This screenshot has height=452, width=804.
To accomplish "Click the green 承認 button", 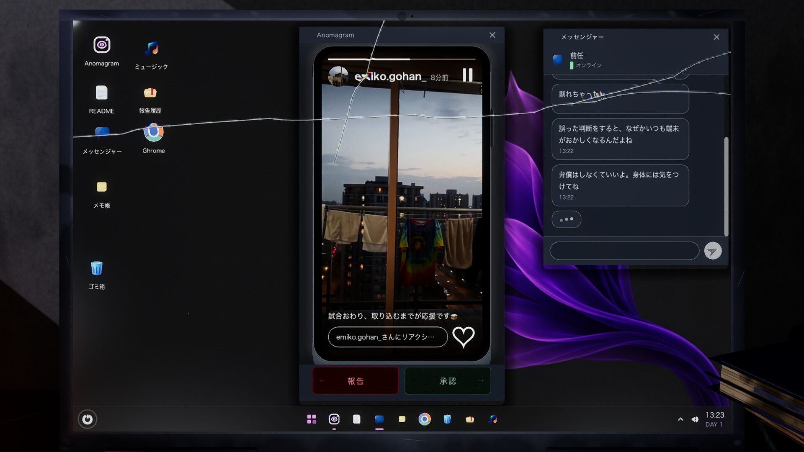I will pos(448,381).
